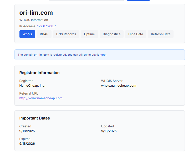Image resolution: width=193 pixels, height=156 pixels.
Task: Open the DNS Records tab
Action: pyautogui.click(x=66, y=34)
